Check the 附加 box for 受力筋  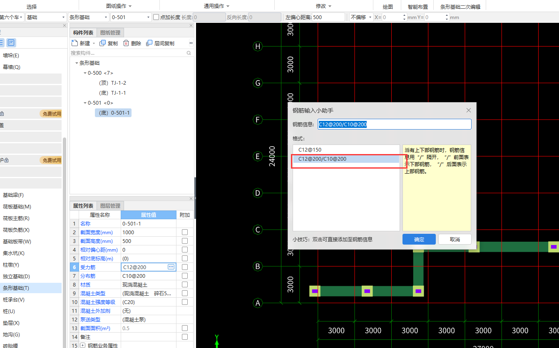click(185, 267)
